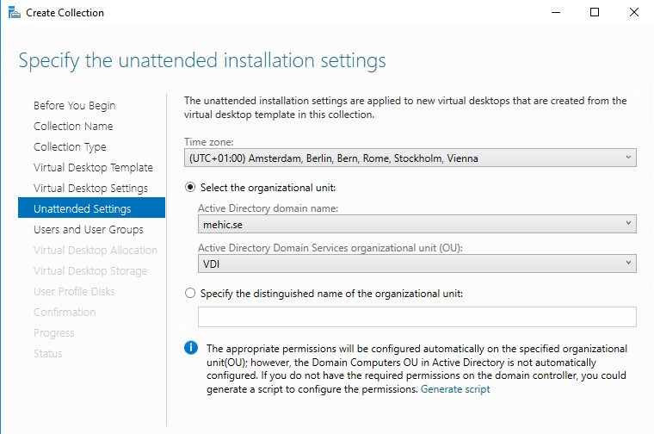Click the dropdown arrow of Time zone
The width and height of the screenshot is (654, 434).
tap(628, 158)
